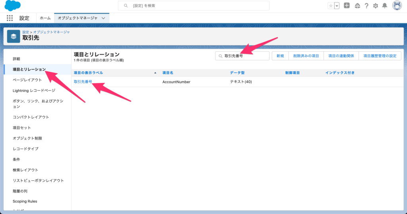
Task: Sort by データ型 column header
Action: [x=237, y=73]
